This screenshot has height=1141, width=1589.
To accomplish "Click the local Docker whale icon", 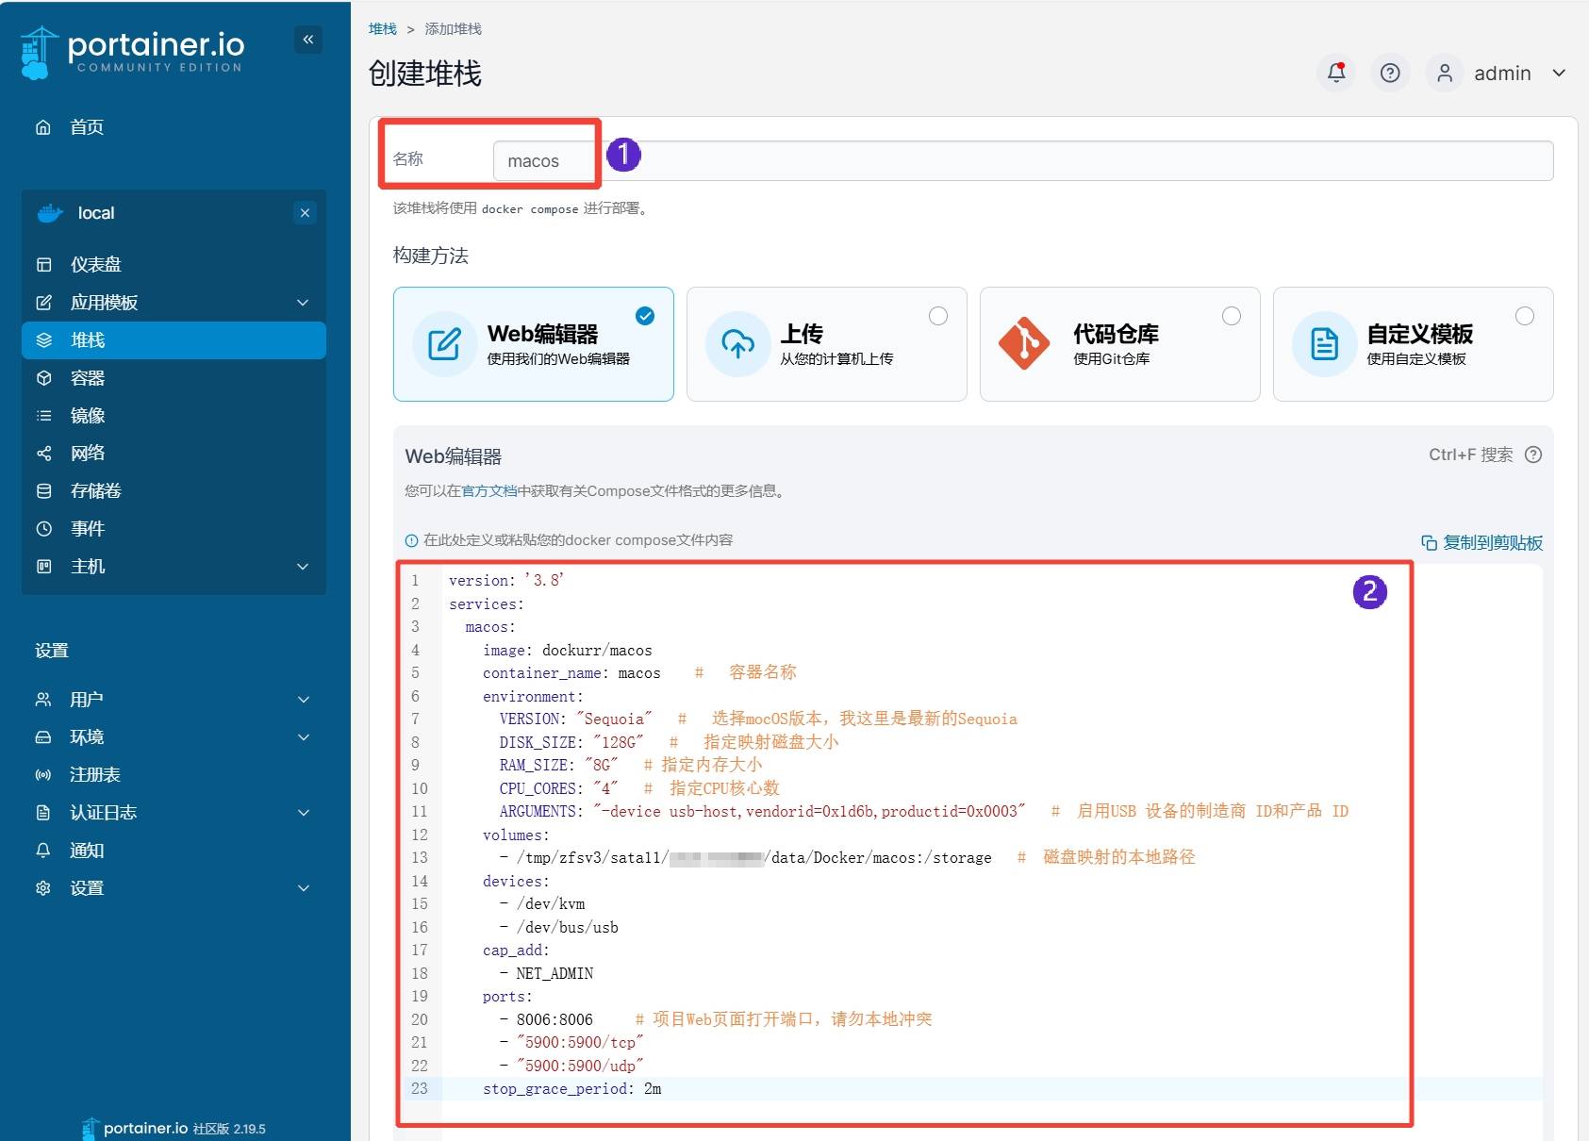I will click(x=50, y=213).
